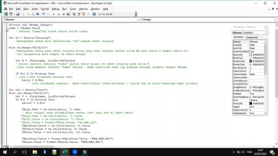Click the code window horizontal scrollbar thumb

tap(33, 147)
